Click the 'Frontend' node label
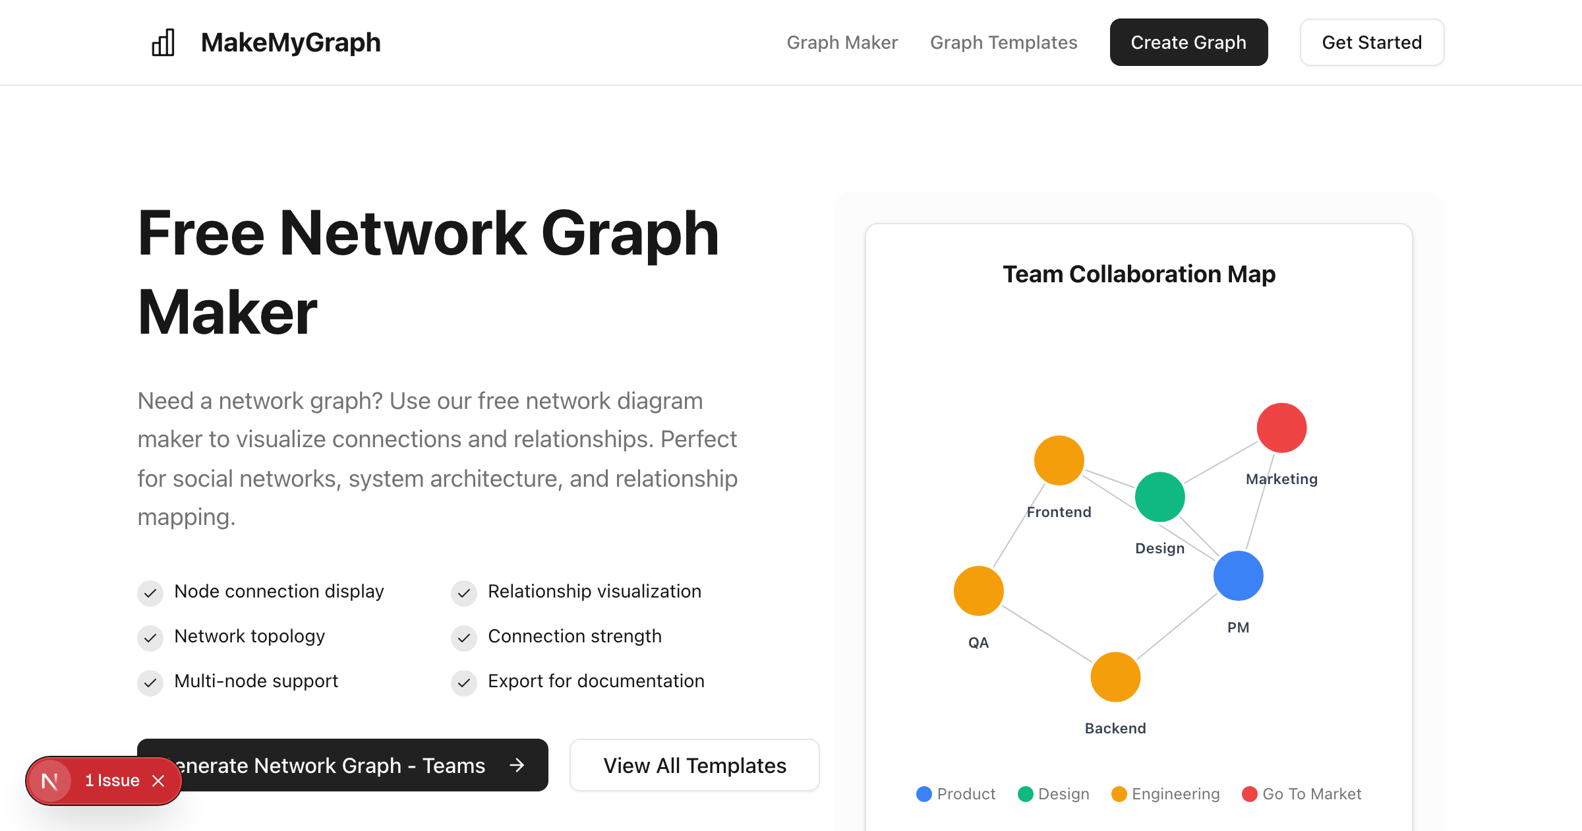This screenshot has width=1582, height=831. pyautogui.click(x=1059, y=512)
